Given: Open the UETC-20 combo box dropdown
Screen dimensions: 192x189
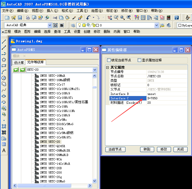Looking at the screenshot, I should click(95, 70).
